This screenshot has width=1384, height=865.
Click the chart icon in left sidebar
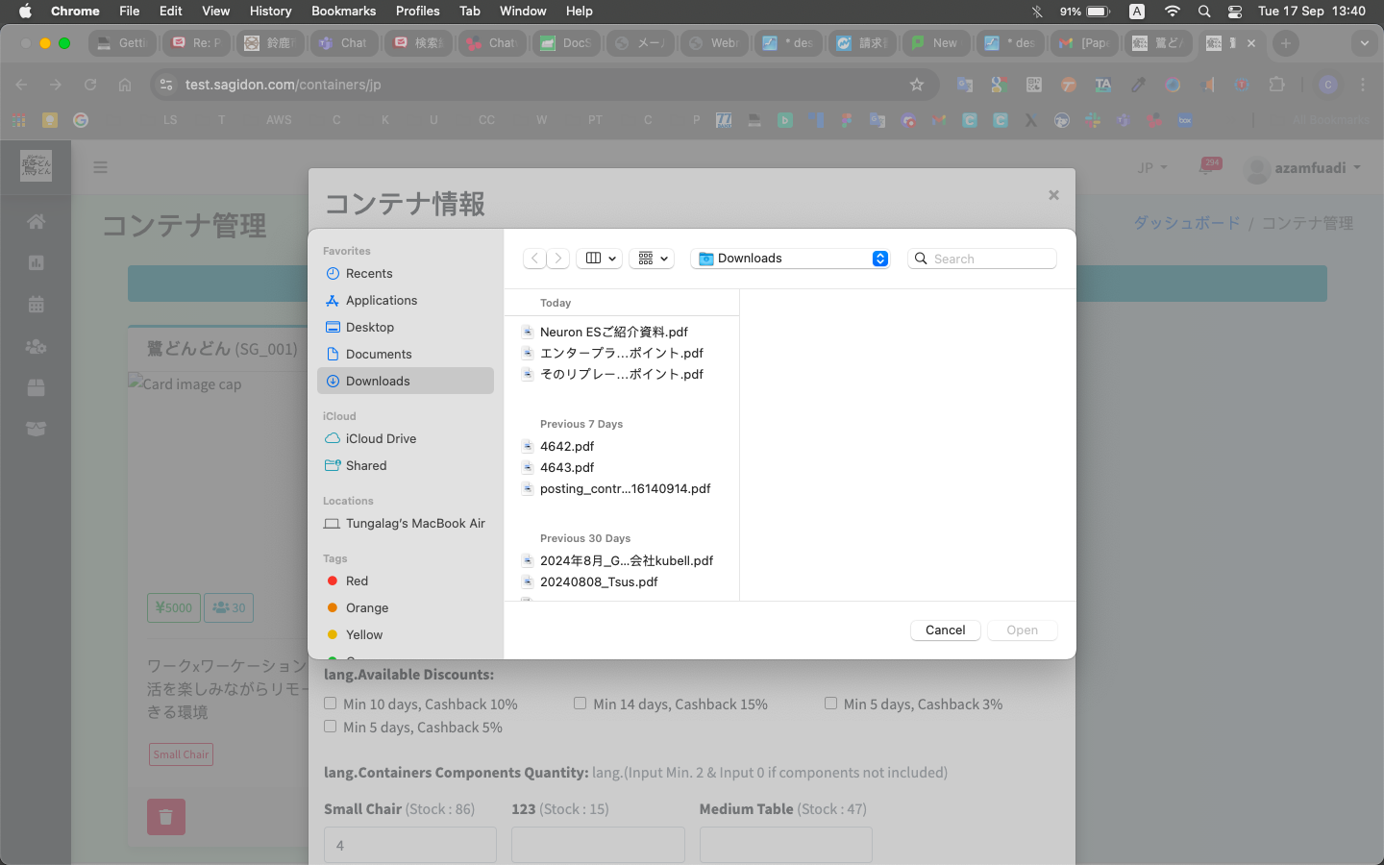[36, 263]
